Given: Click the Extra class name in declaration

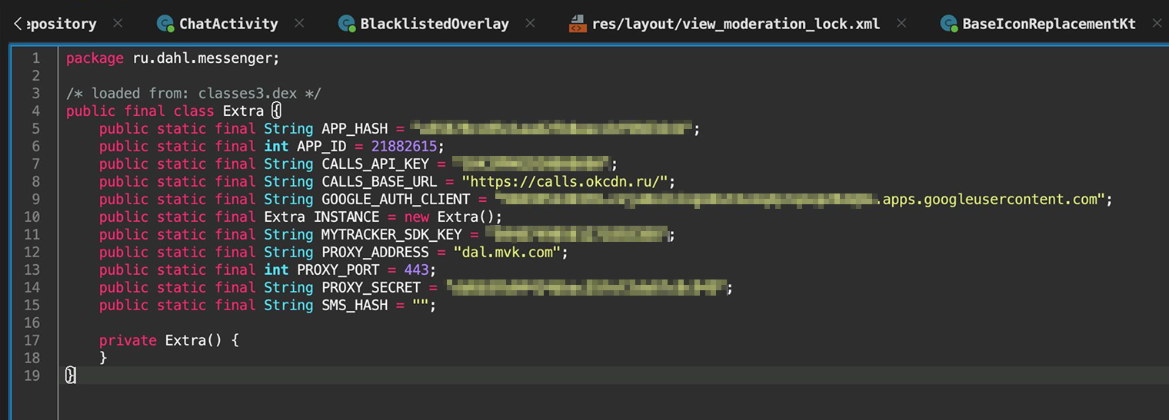Looking at the screenshot, I should [x=244, y=111].
